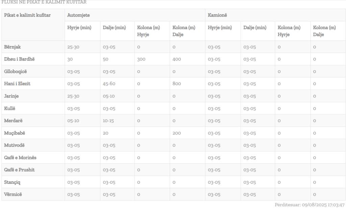Select the Stançiq row label
Image resolution: width=346 pixels, height=211 pixels.
[x=13, y=182]
